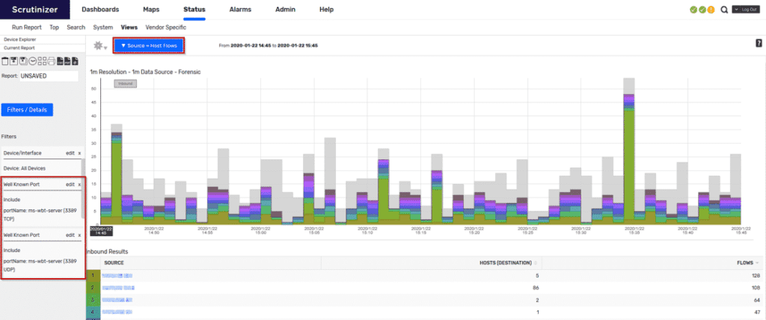Viewport: 766px width, 320px height.
Task: Open the Maps menu
Action: click(x=151, y=9)
